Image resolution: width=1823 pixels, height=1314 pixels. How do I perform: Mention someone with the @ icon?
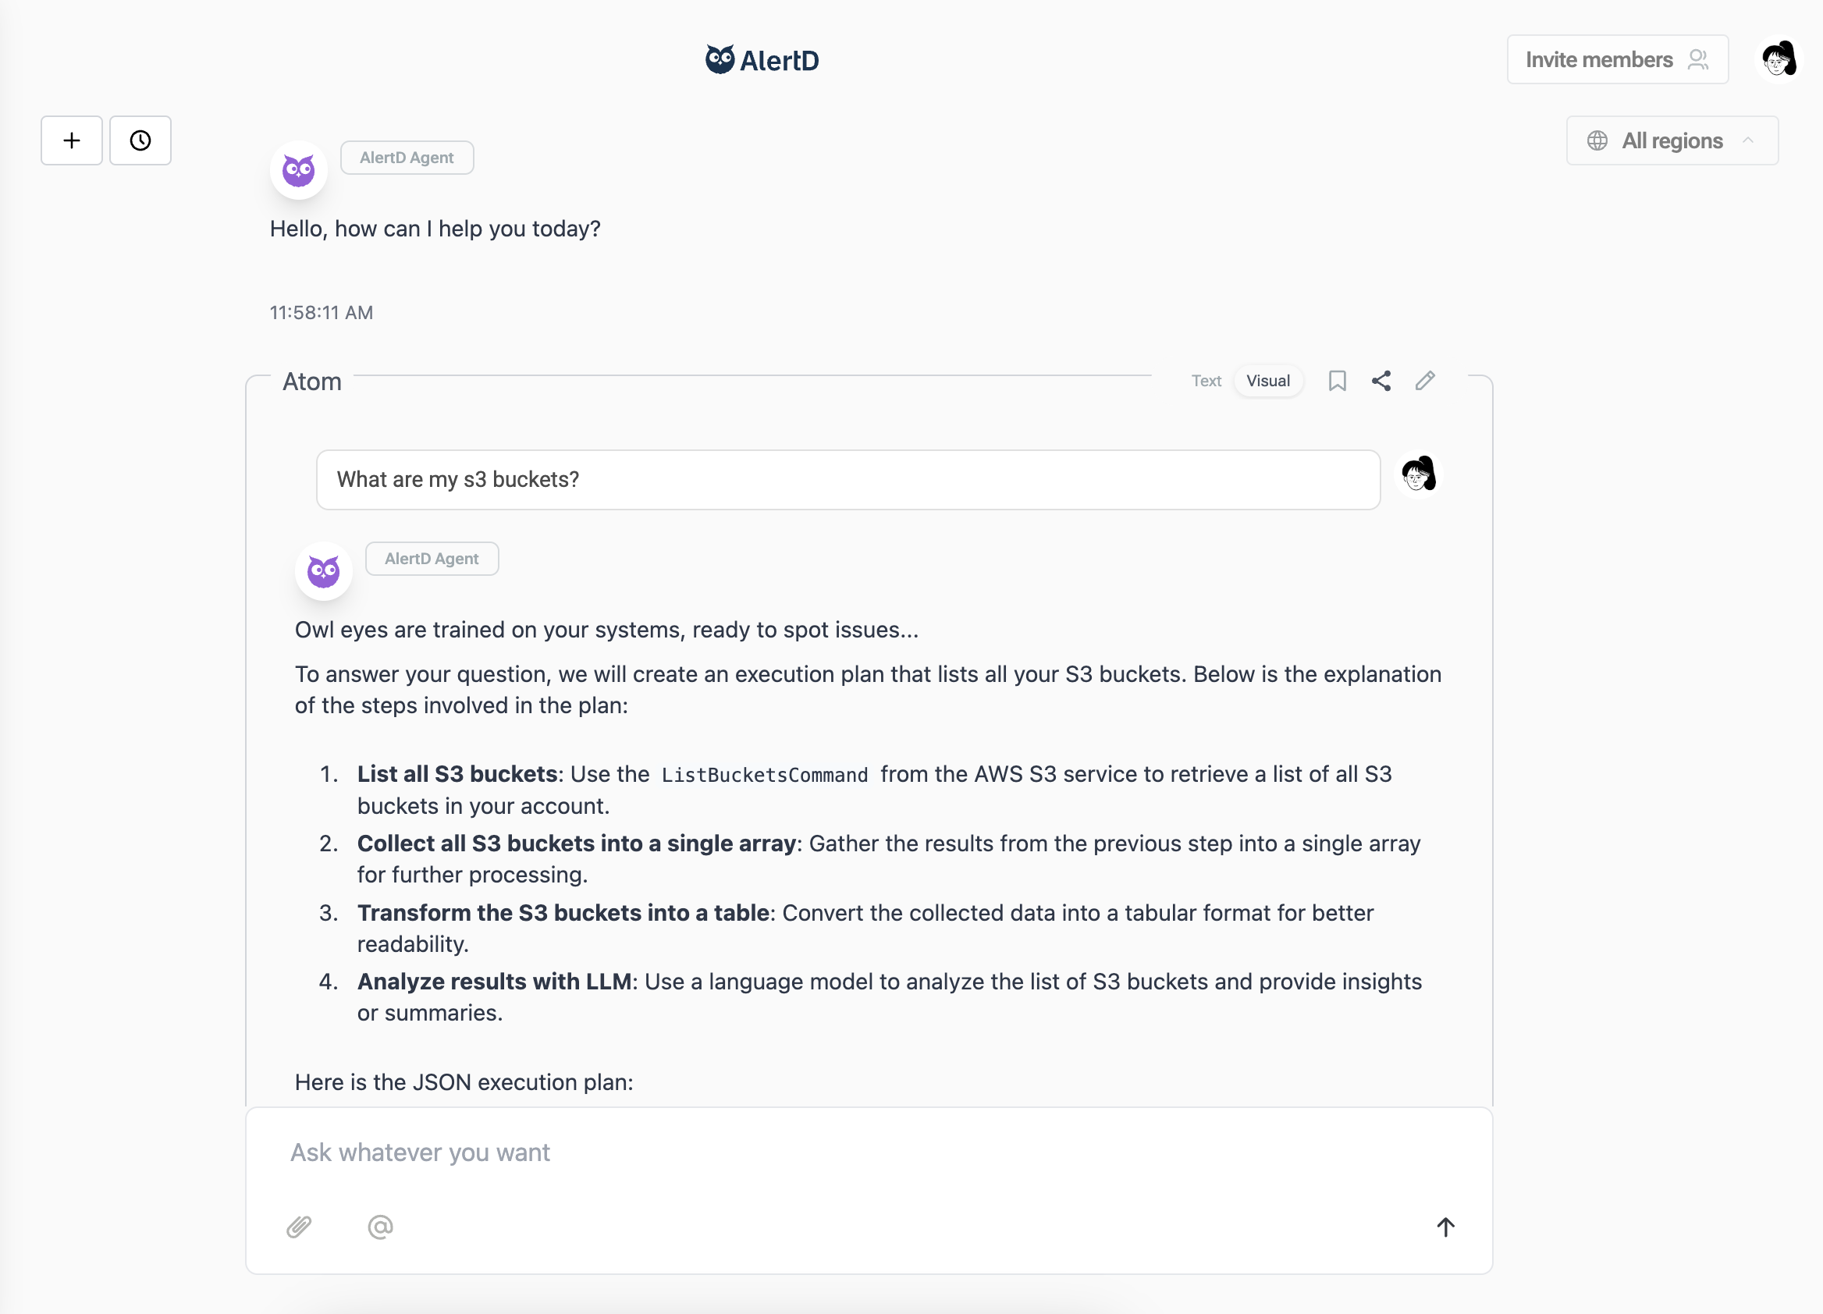(379, 1227)
